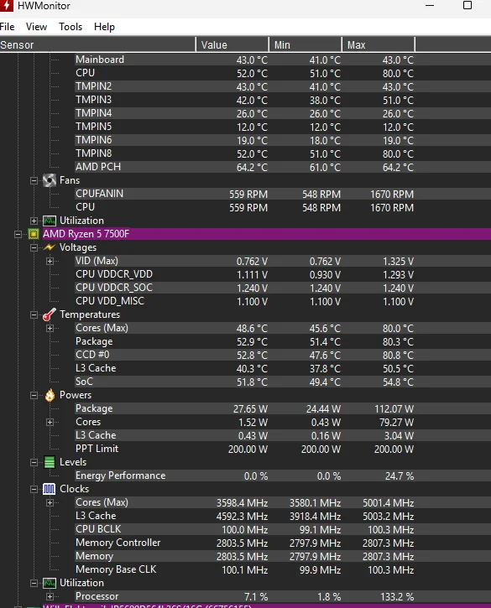The height and width of the screenshot is (608, 491).
Task: Open the Tools menu
Action: 71,27
